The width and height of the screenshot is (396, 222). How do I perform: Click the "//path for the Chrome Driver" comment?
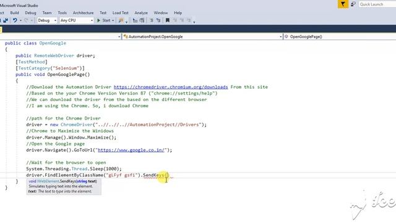(x=63, y=118)
